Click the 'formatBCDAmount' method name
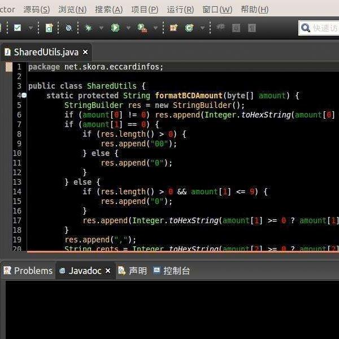 tap(189, 95)
